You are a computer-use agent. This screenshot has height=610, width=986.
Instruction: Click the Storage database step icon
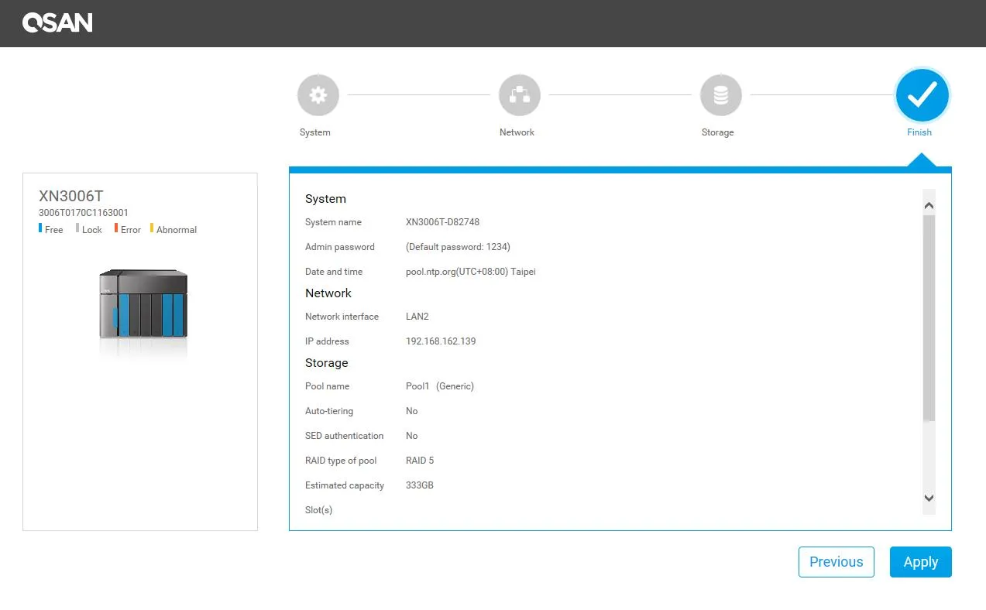[720, 95]
